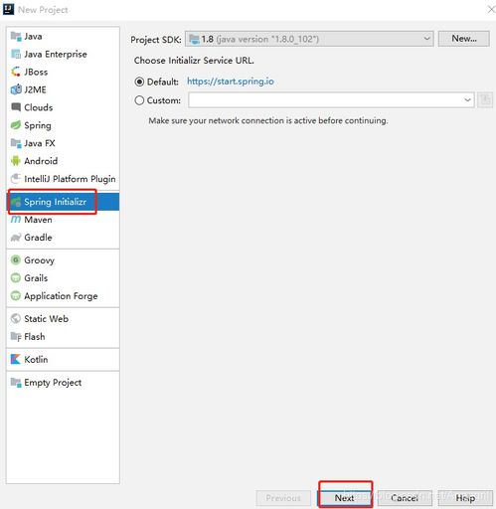Select Flash label in the list
The height and width of the screenshot is (509, 496).
click(x=35, y=336)
